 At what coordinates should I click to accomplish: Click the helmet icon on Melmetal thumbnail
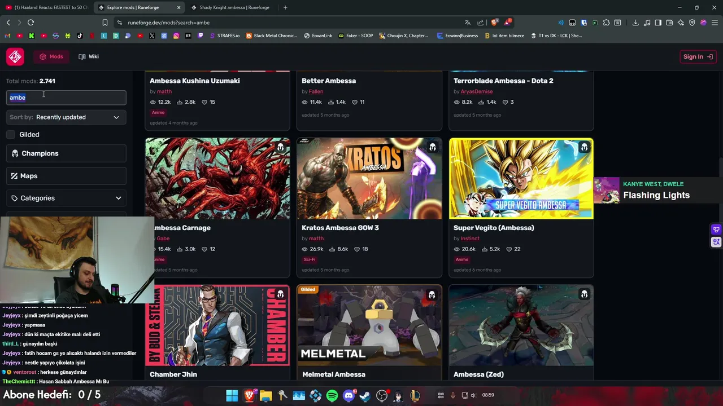(x=433, y=294)
